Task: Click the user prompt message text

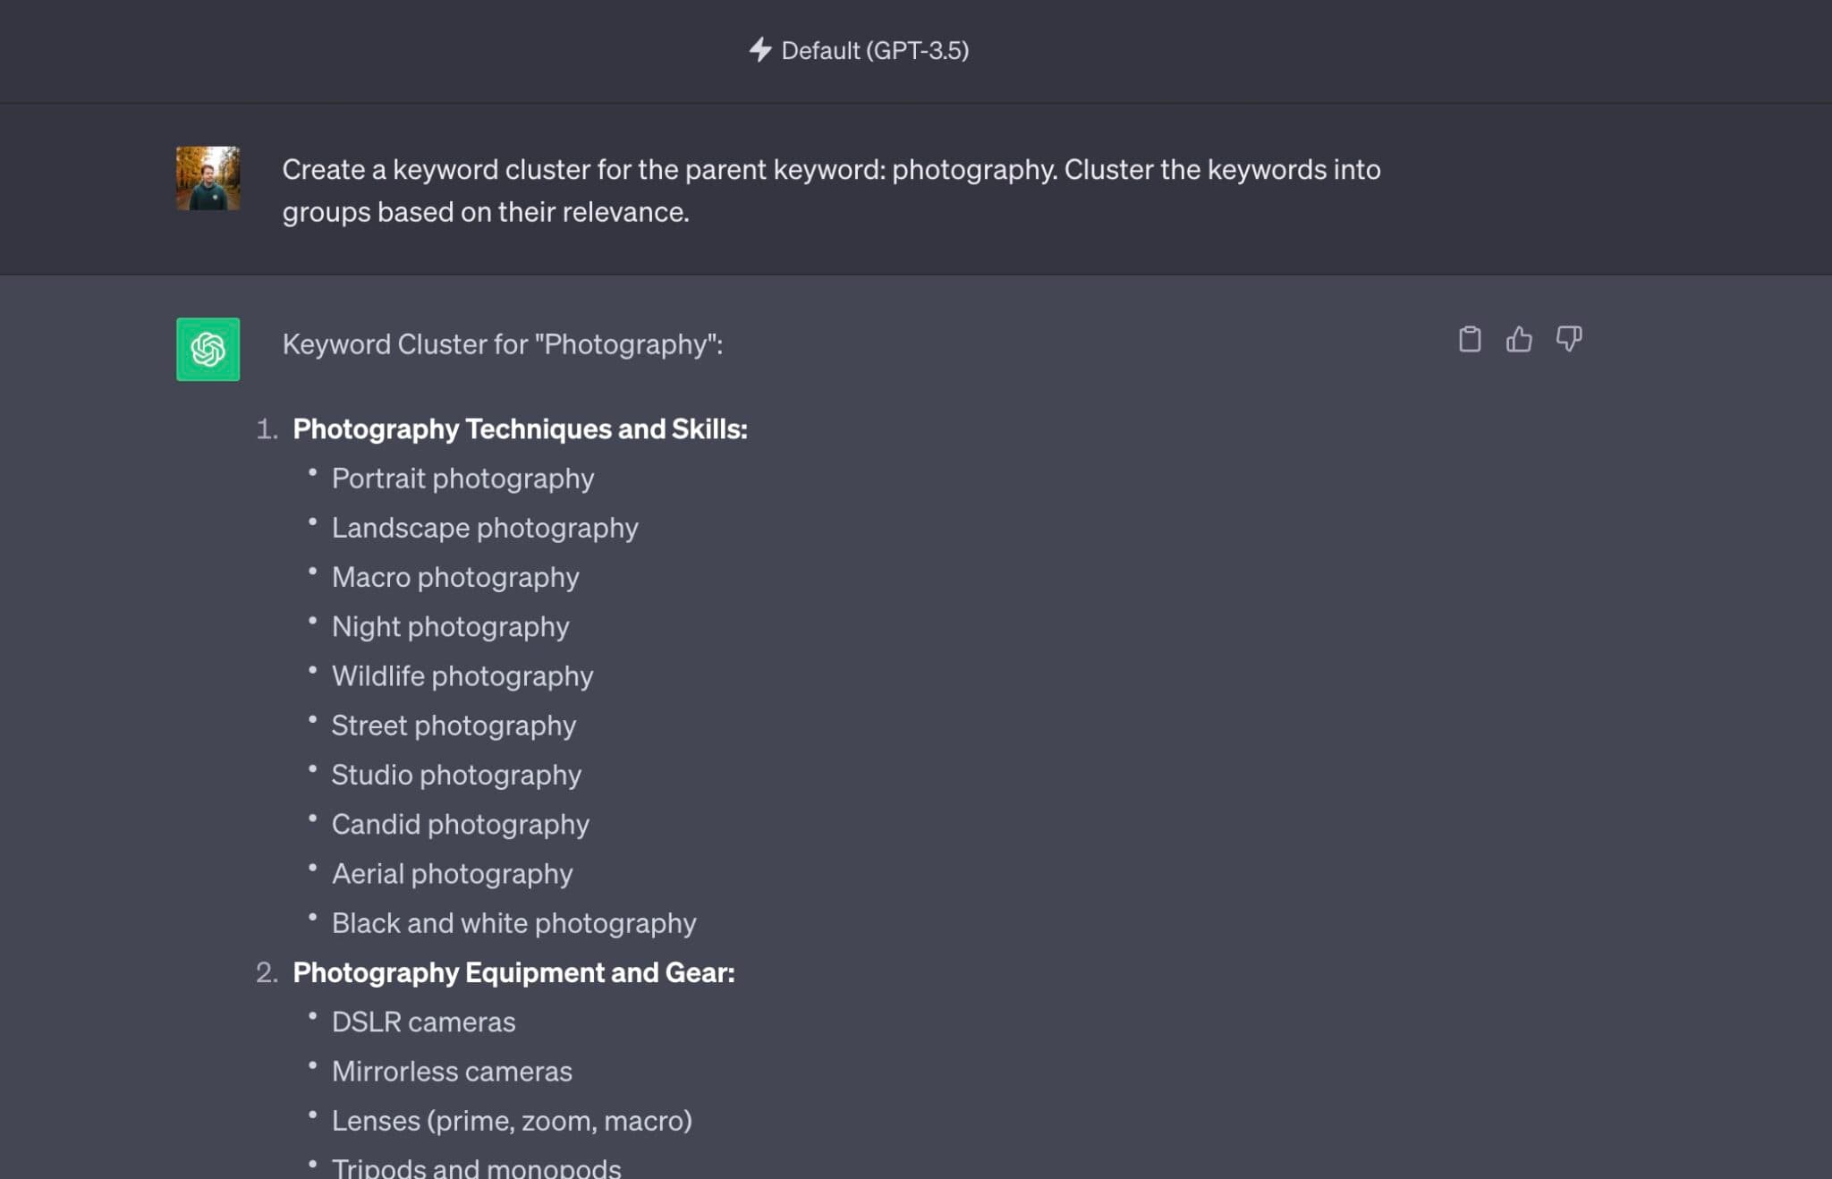Action: [x=831, y=191]
